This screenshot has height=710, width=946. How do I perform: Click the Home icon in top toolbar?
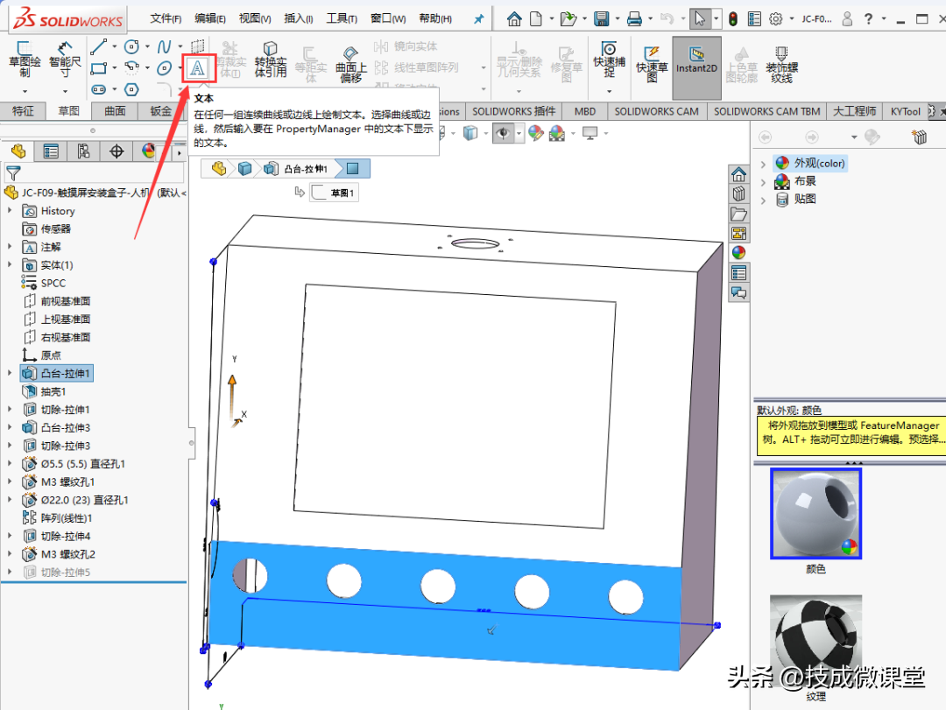[514, 19]
